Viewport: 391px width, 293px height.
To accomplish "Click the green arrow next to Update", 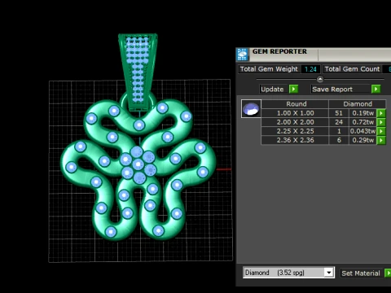I will [293, 89].
